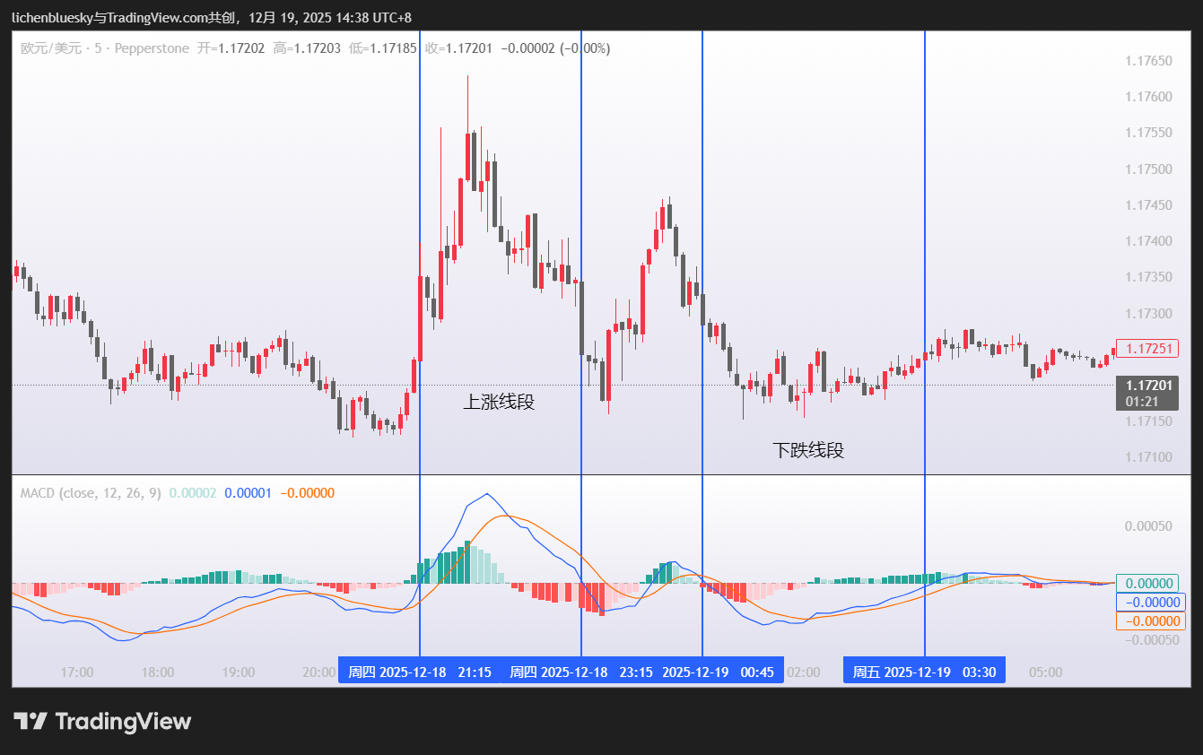Click the 1.17100 price axis label
The height and width of the screenshot is (755, 1203).
[1148, 457]
